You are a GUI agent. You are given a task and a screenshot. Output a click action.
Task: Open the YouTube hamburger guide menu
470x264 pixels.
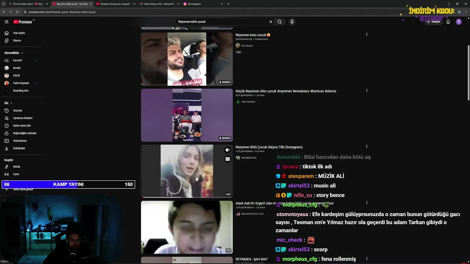click(6, 22)
